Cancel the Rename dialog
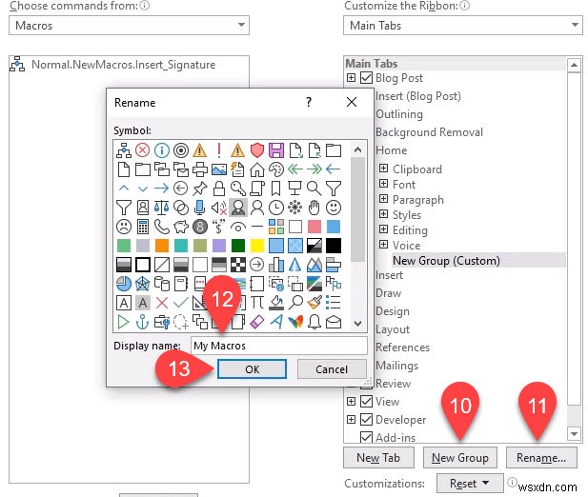Image resolution: width=588 pixels, height=497 pixels. [x=332, y=369]
